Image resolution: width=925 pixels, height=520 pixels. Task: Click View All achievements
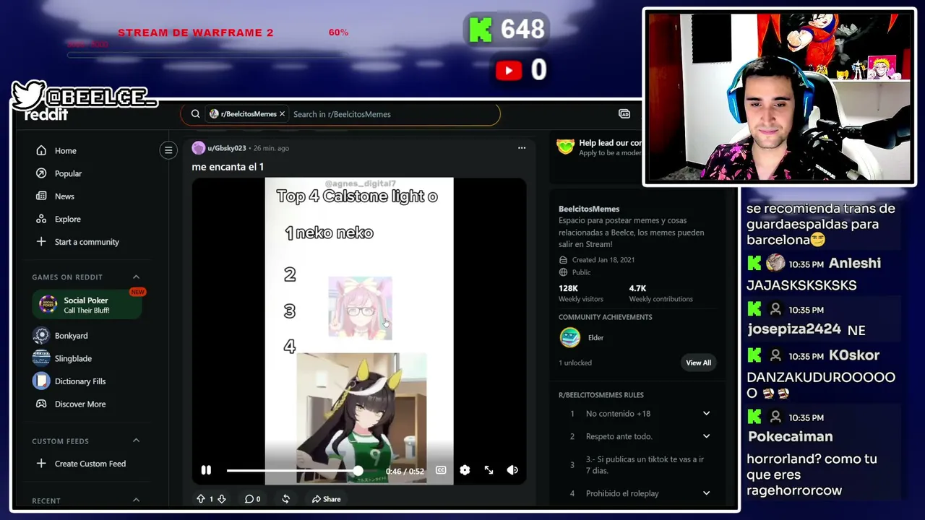[x=698, y=363]
